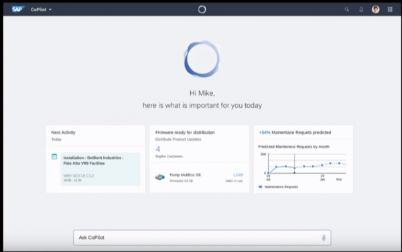
Task: Click the SAP logo
Action: tap(18, 9)
